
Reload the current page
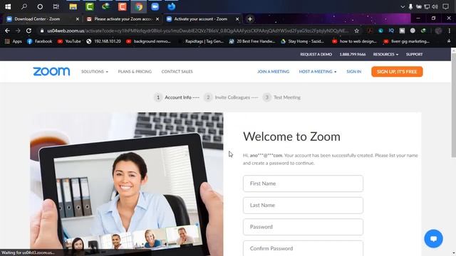(x=28, y=31)
